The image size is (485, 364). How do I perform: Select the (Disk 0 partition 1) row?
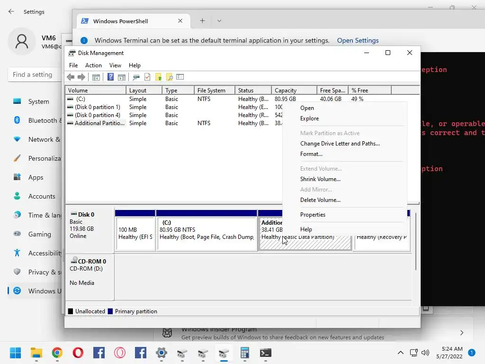coord(174,107)
